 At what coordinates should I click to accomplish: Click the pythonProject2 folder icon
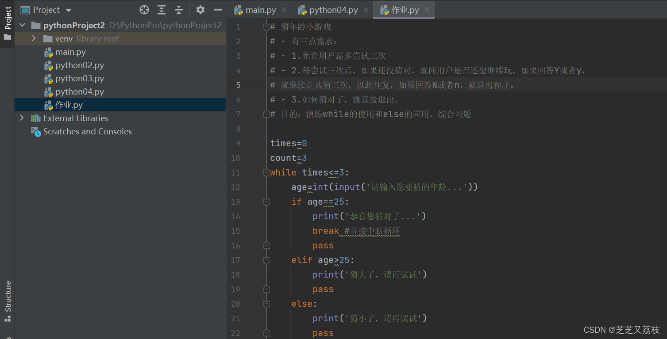coord(36,26)
